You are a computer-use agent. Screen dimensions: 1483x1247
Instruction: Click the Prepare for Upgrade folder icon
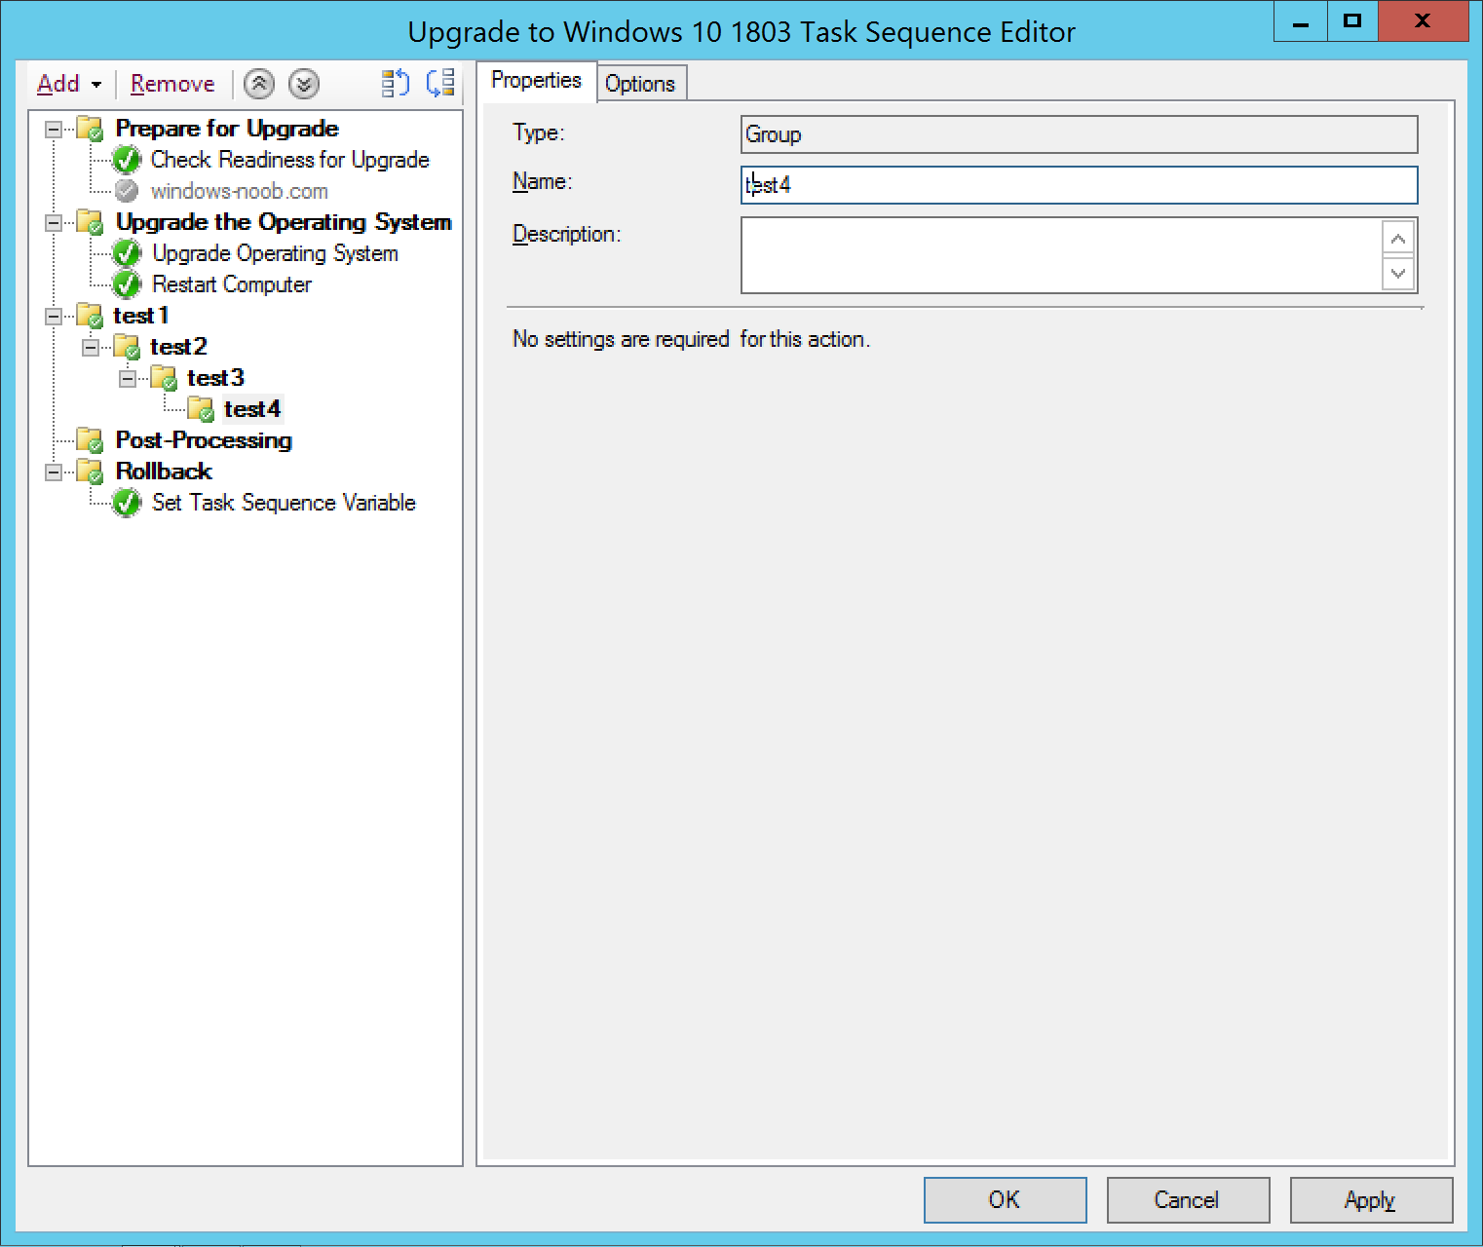90,129
